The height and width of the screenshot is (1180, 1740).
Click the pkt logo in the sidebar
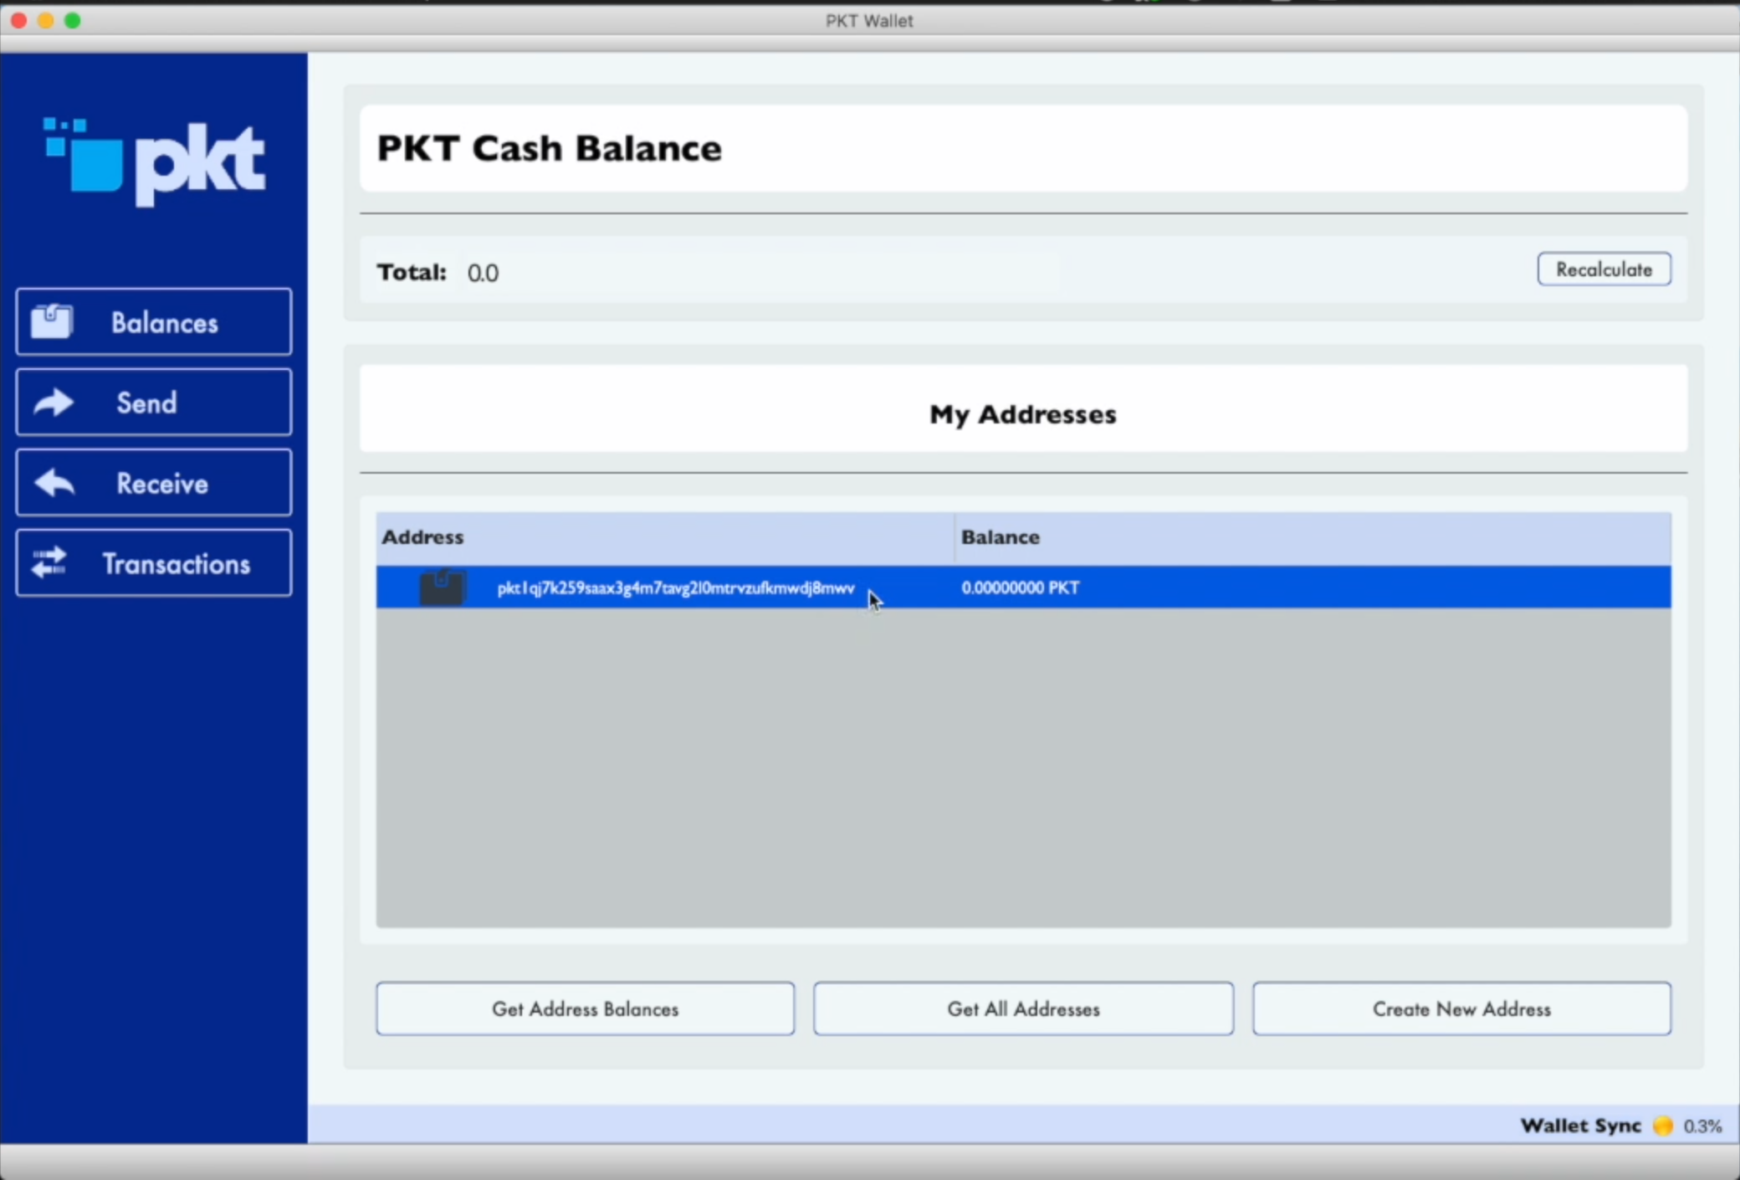153,159
